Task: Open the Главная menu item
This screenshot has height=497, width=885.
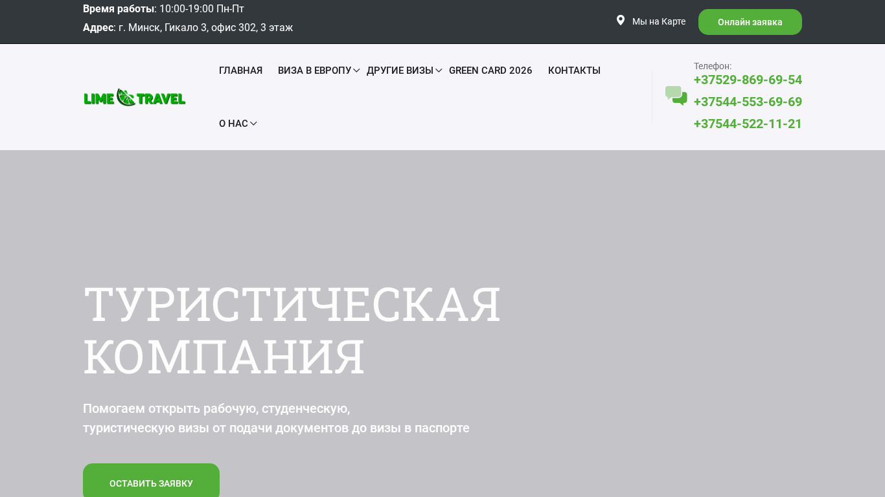Action: point(240,71)
